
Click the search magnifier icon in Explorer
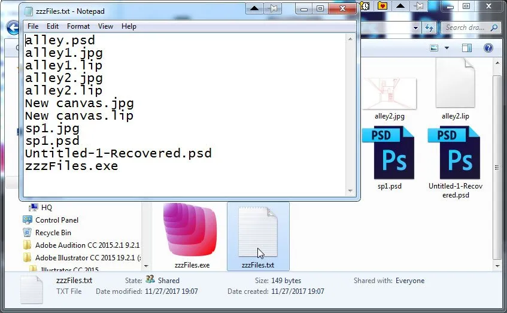(x=494, y=28)
